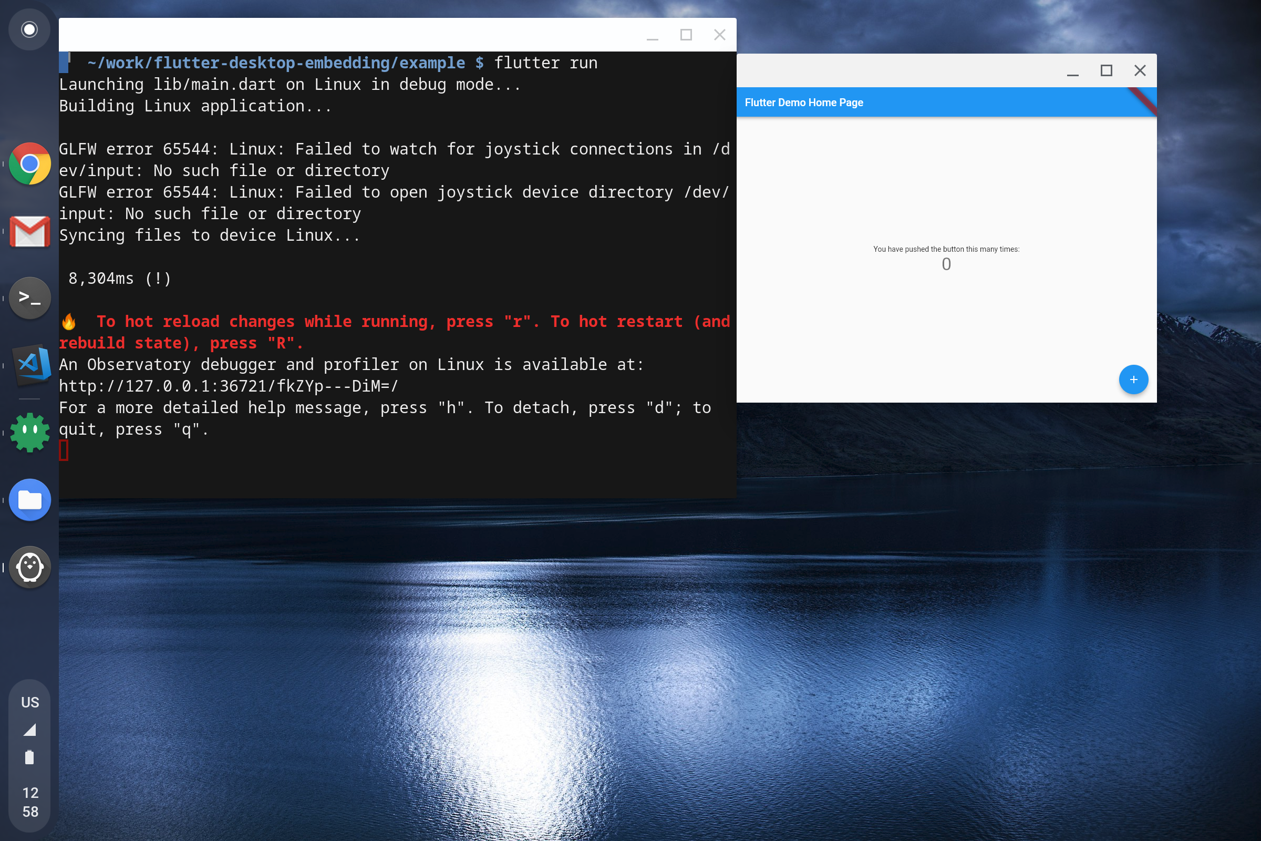Open the ChromeOS launcher circle button

(x=29, y=29)
